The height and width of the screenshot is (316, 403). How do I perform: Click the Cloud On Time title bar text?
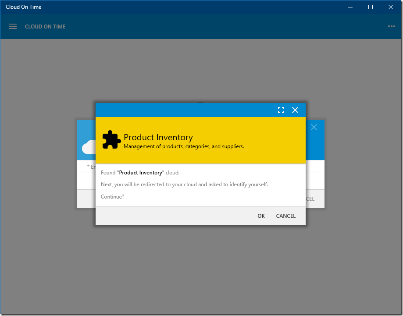pyautogui.click(x=23, y=7)
